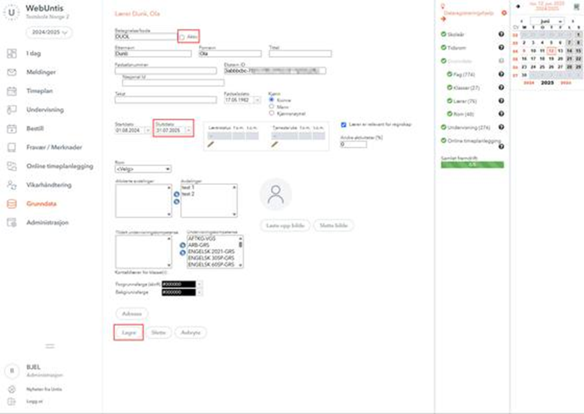Open the Fravær / Merknader menu item

53,147
